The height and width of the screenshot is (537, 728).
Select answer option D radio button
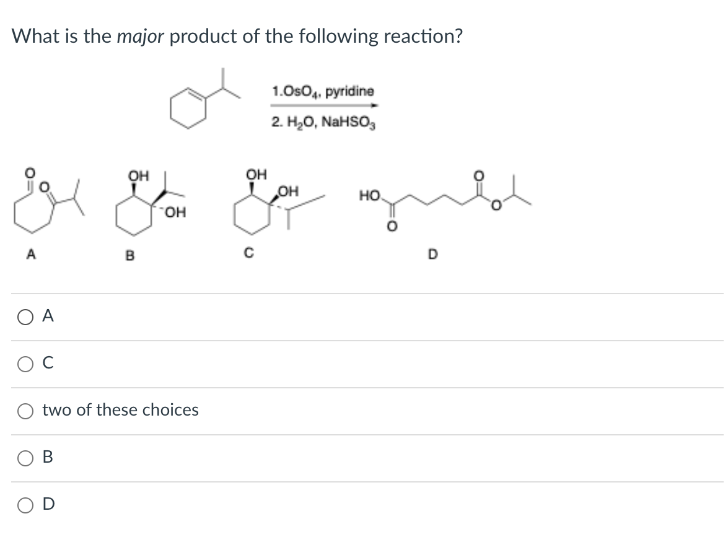(25, 504)
